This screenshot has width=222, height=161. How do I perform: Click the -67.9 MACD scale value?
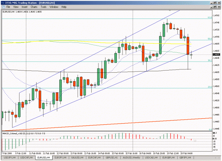pyautogui.click(x=215, y=150)
